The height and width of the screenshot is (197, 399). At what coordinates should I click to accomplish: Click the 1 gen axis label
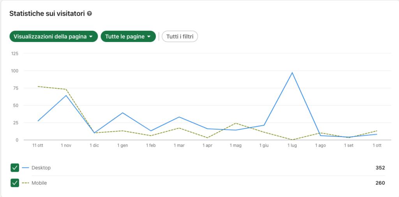(123, 146)
